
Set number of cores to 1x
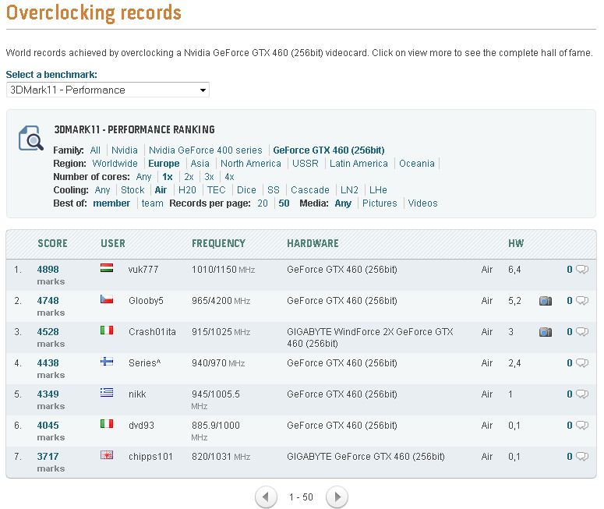[168, 177]
